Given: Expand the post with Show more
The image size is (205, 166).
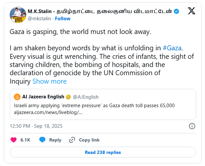Looking at the screenshot, I should 49,81.
